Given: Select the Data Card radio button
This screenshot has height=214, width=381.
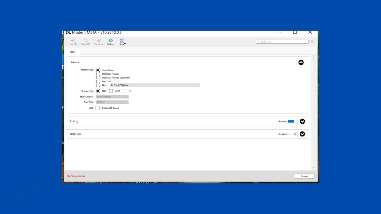Looking at the screenshot, I should click(98, 81).
